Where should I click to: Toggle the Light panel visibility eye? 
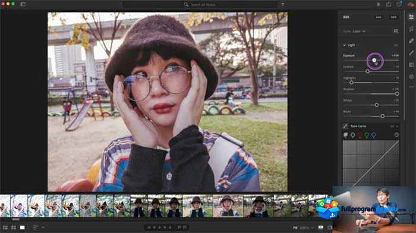(396, 45)
